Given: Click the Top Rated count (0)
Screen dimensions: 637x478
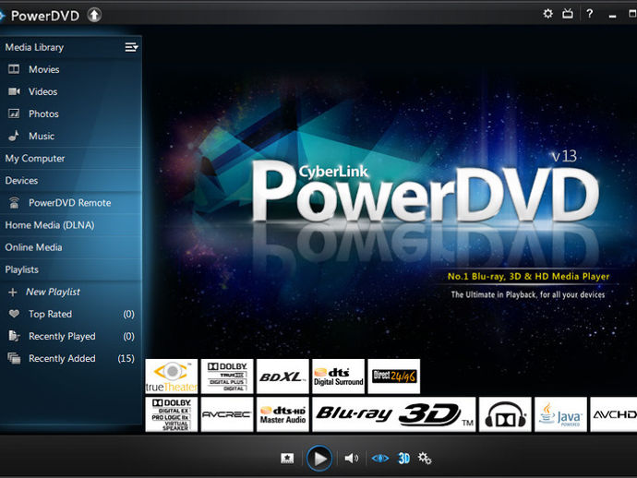Looking at the screenshot, I should pos(128,314).
